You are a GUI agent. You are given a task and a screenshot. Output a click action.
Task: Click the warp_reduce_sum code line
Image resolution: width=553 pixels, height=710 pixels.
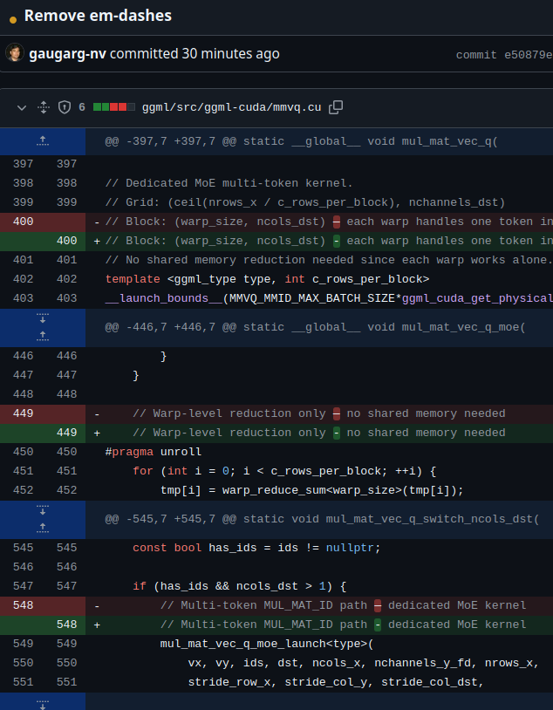tap(312, 490)
